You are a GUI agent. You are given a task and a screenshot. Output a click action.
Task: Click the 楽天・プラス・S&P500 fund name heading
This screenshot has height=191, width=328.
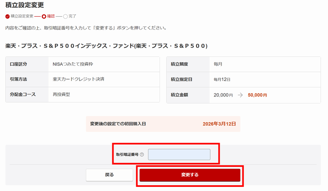coord(106,46)
